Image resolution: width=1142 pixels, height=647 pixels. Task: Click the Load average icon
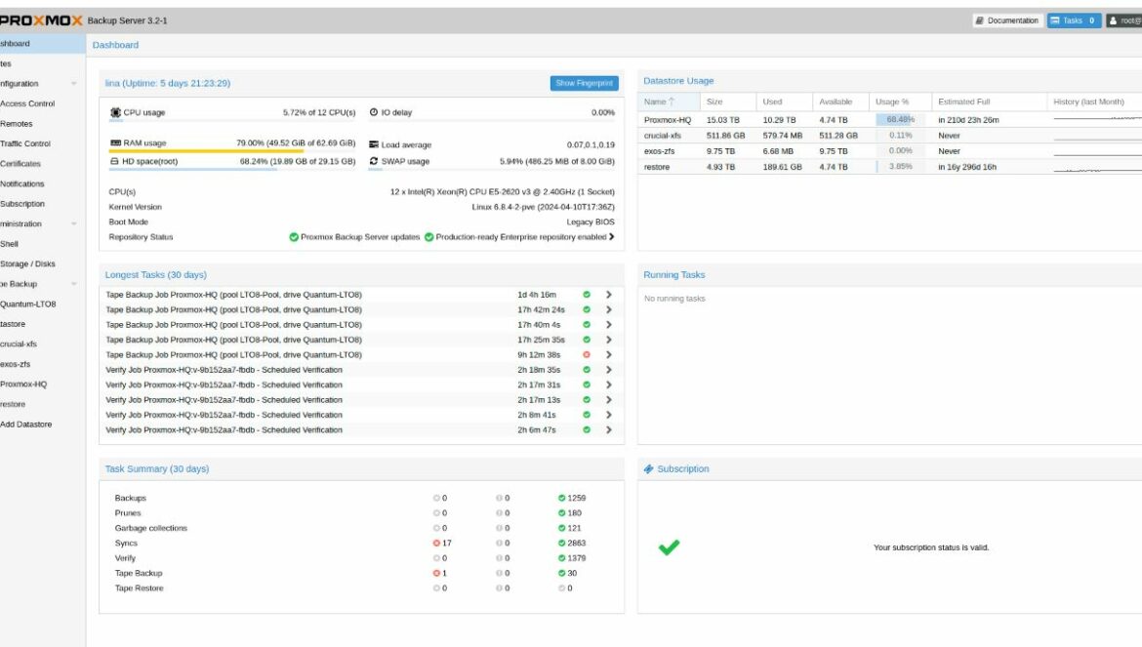point(374,144)
